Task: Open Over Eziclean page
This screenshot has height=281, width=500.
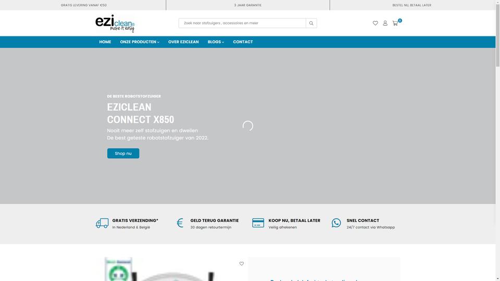Action: [183, 42]
